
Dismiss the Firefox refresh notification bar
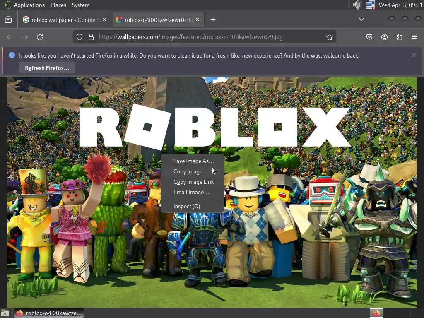coord(414,55)
